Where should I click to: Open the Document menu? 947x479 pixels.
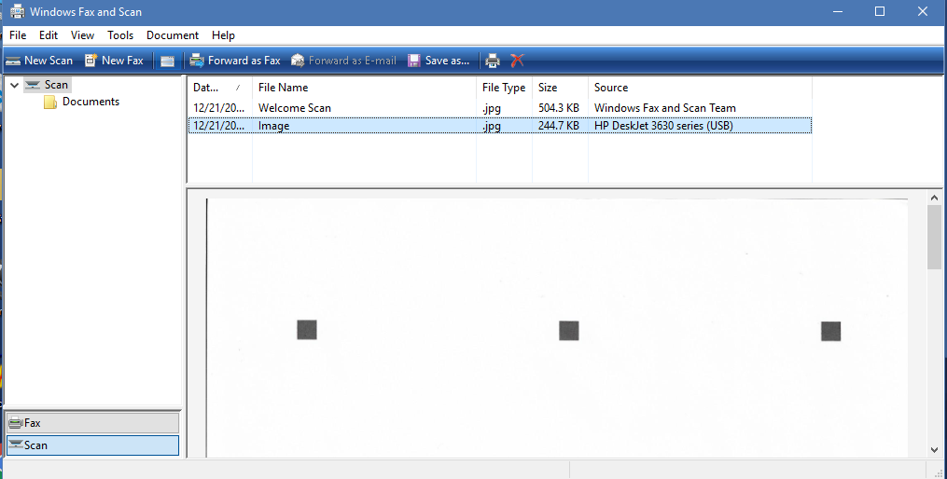pos(172,35)
